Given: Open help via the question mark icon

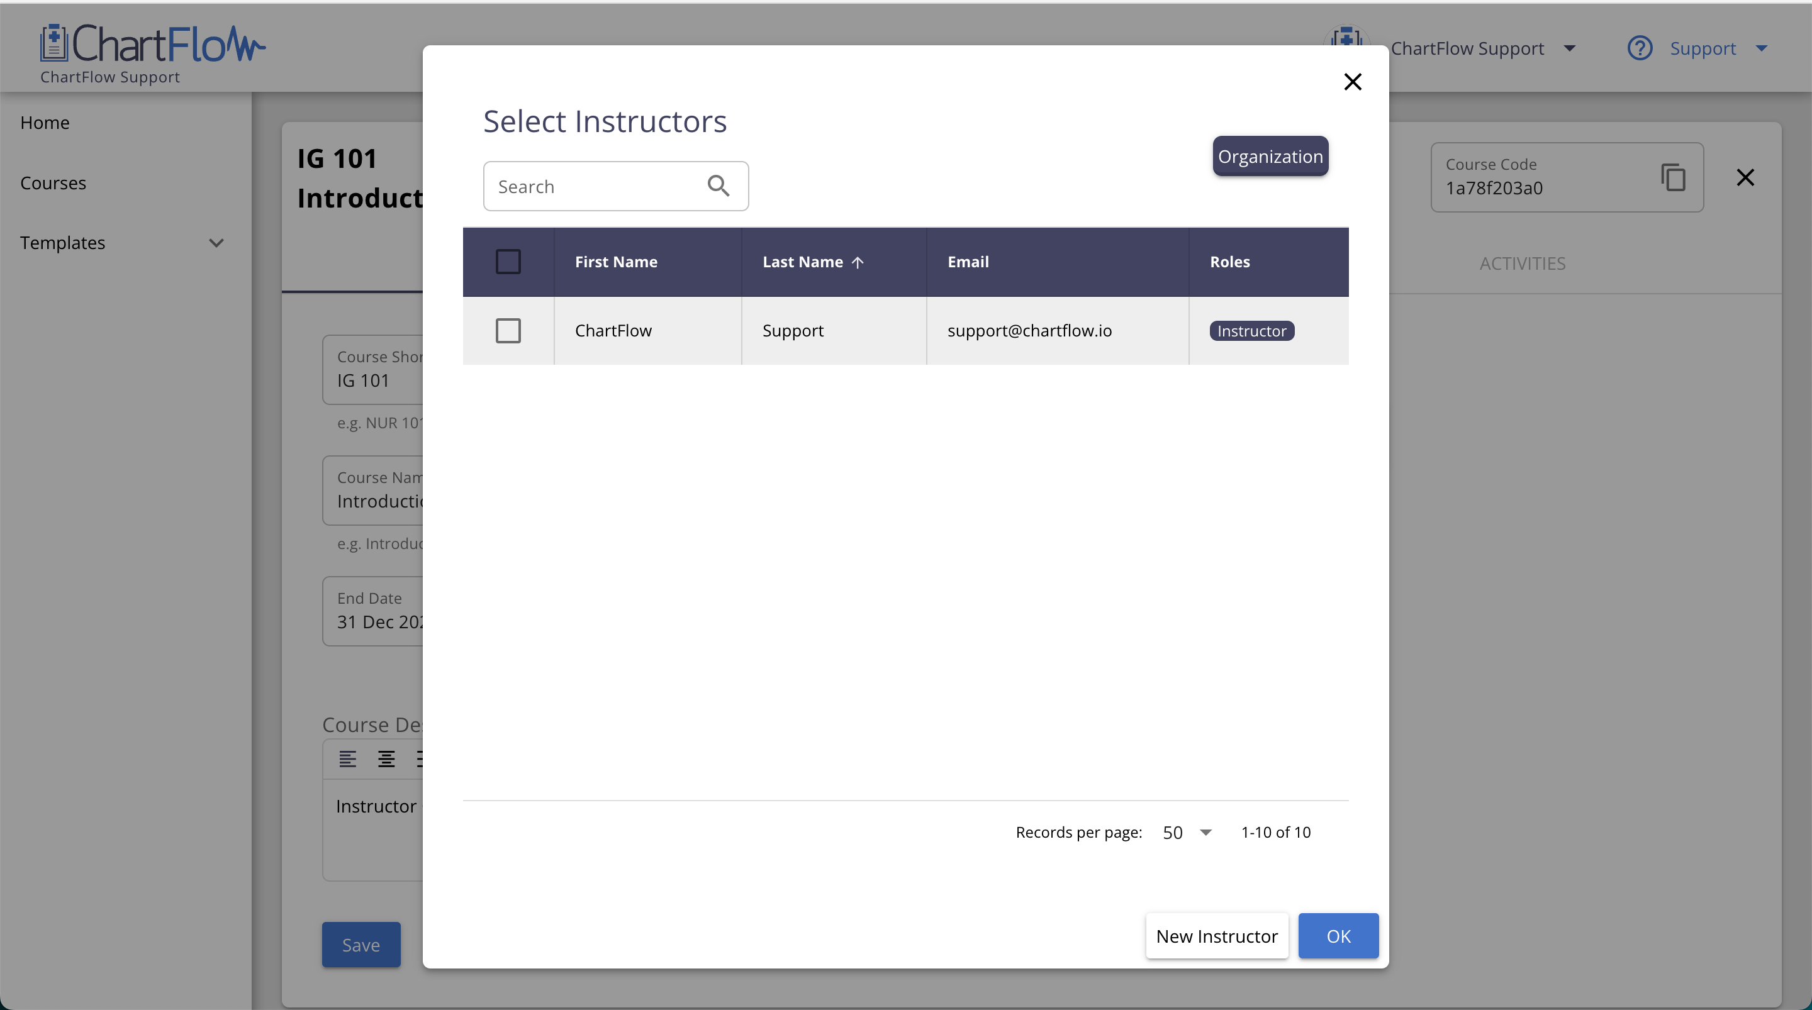Looking at the screenshot, I should [x=1640, y=48].
